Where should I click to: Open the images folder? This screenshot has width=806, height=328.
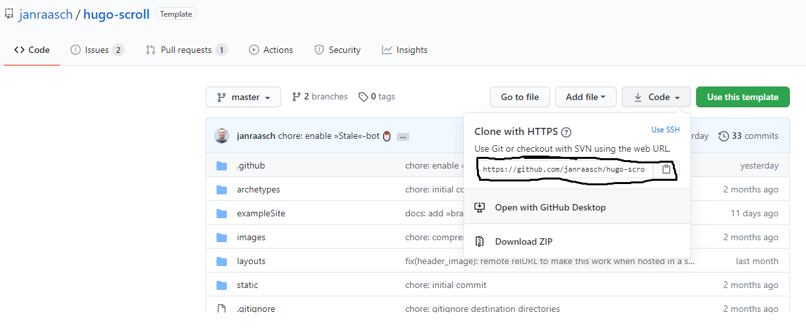(x=251, y=238)
